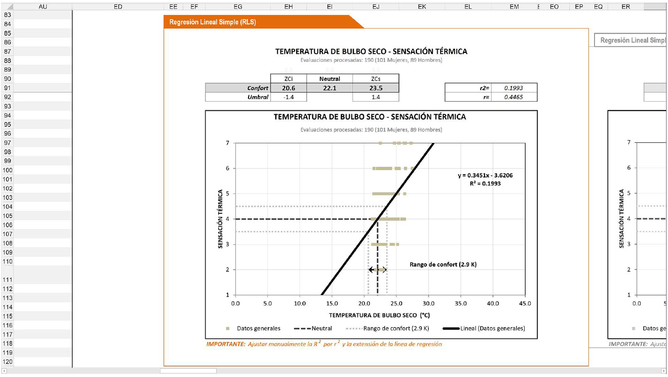Select row header 105
Viewport: 668px width, 377px height.
(x=7, y=216)
